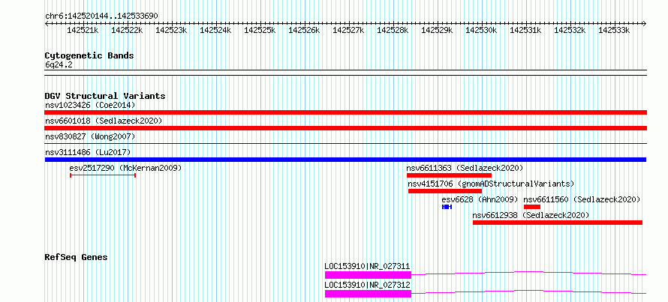Select the esv2517290 (McKernan2009) red feature glyph
The height and width of the screenshot is (302, 668).
[103, 175]
